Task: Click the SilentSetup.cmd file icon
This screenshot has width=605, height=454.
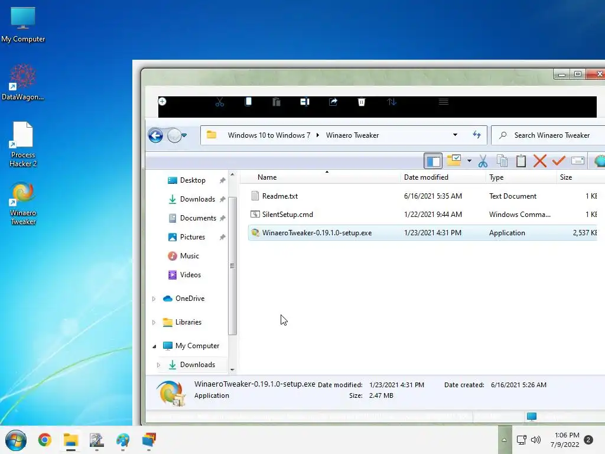Action: coord(255,214)
